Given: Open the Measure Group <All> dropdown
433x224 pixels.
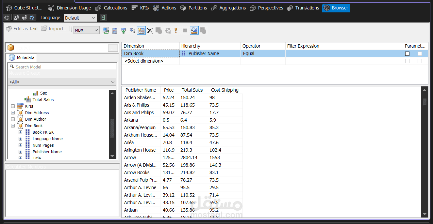Looking at the screenshot, I should [x=62, y=82].
